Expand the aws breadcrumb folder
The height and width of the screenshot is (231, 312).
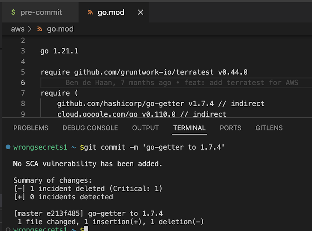(18, 29)
